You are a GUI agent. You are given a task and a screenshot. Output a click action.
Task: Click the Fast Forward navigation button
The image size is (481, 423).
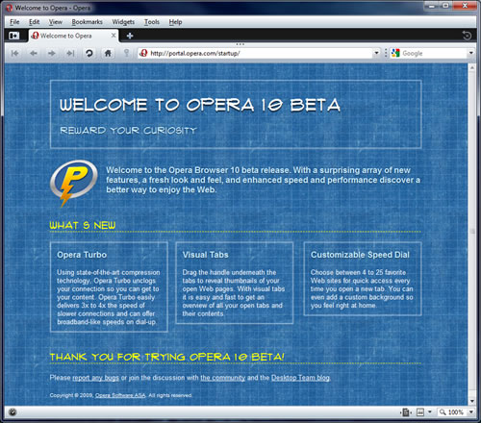coord(70,53)
